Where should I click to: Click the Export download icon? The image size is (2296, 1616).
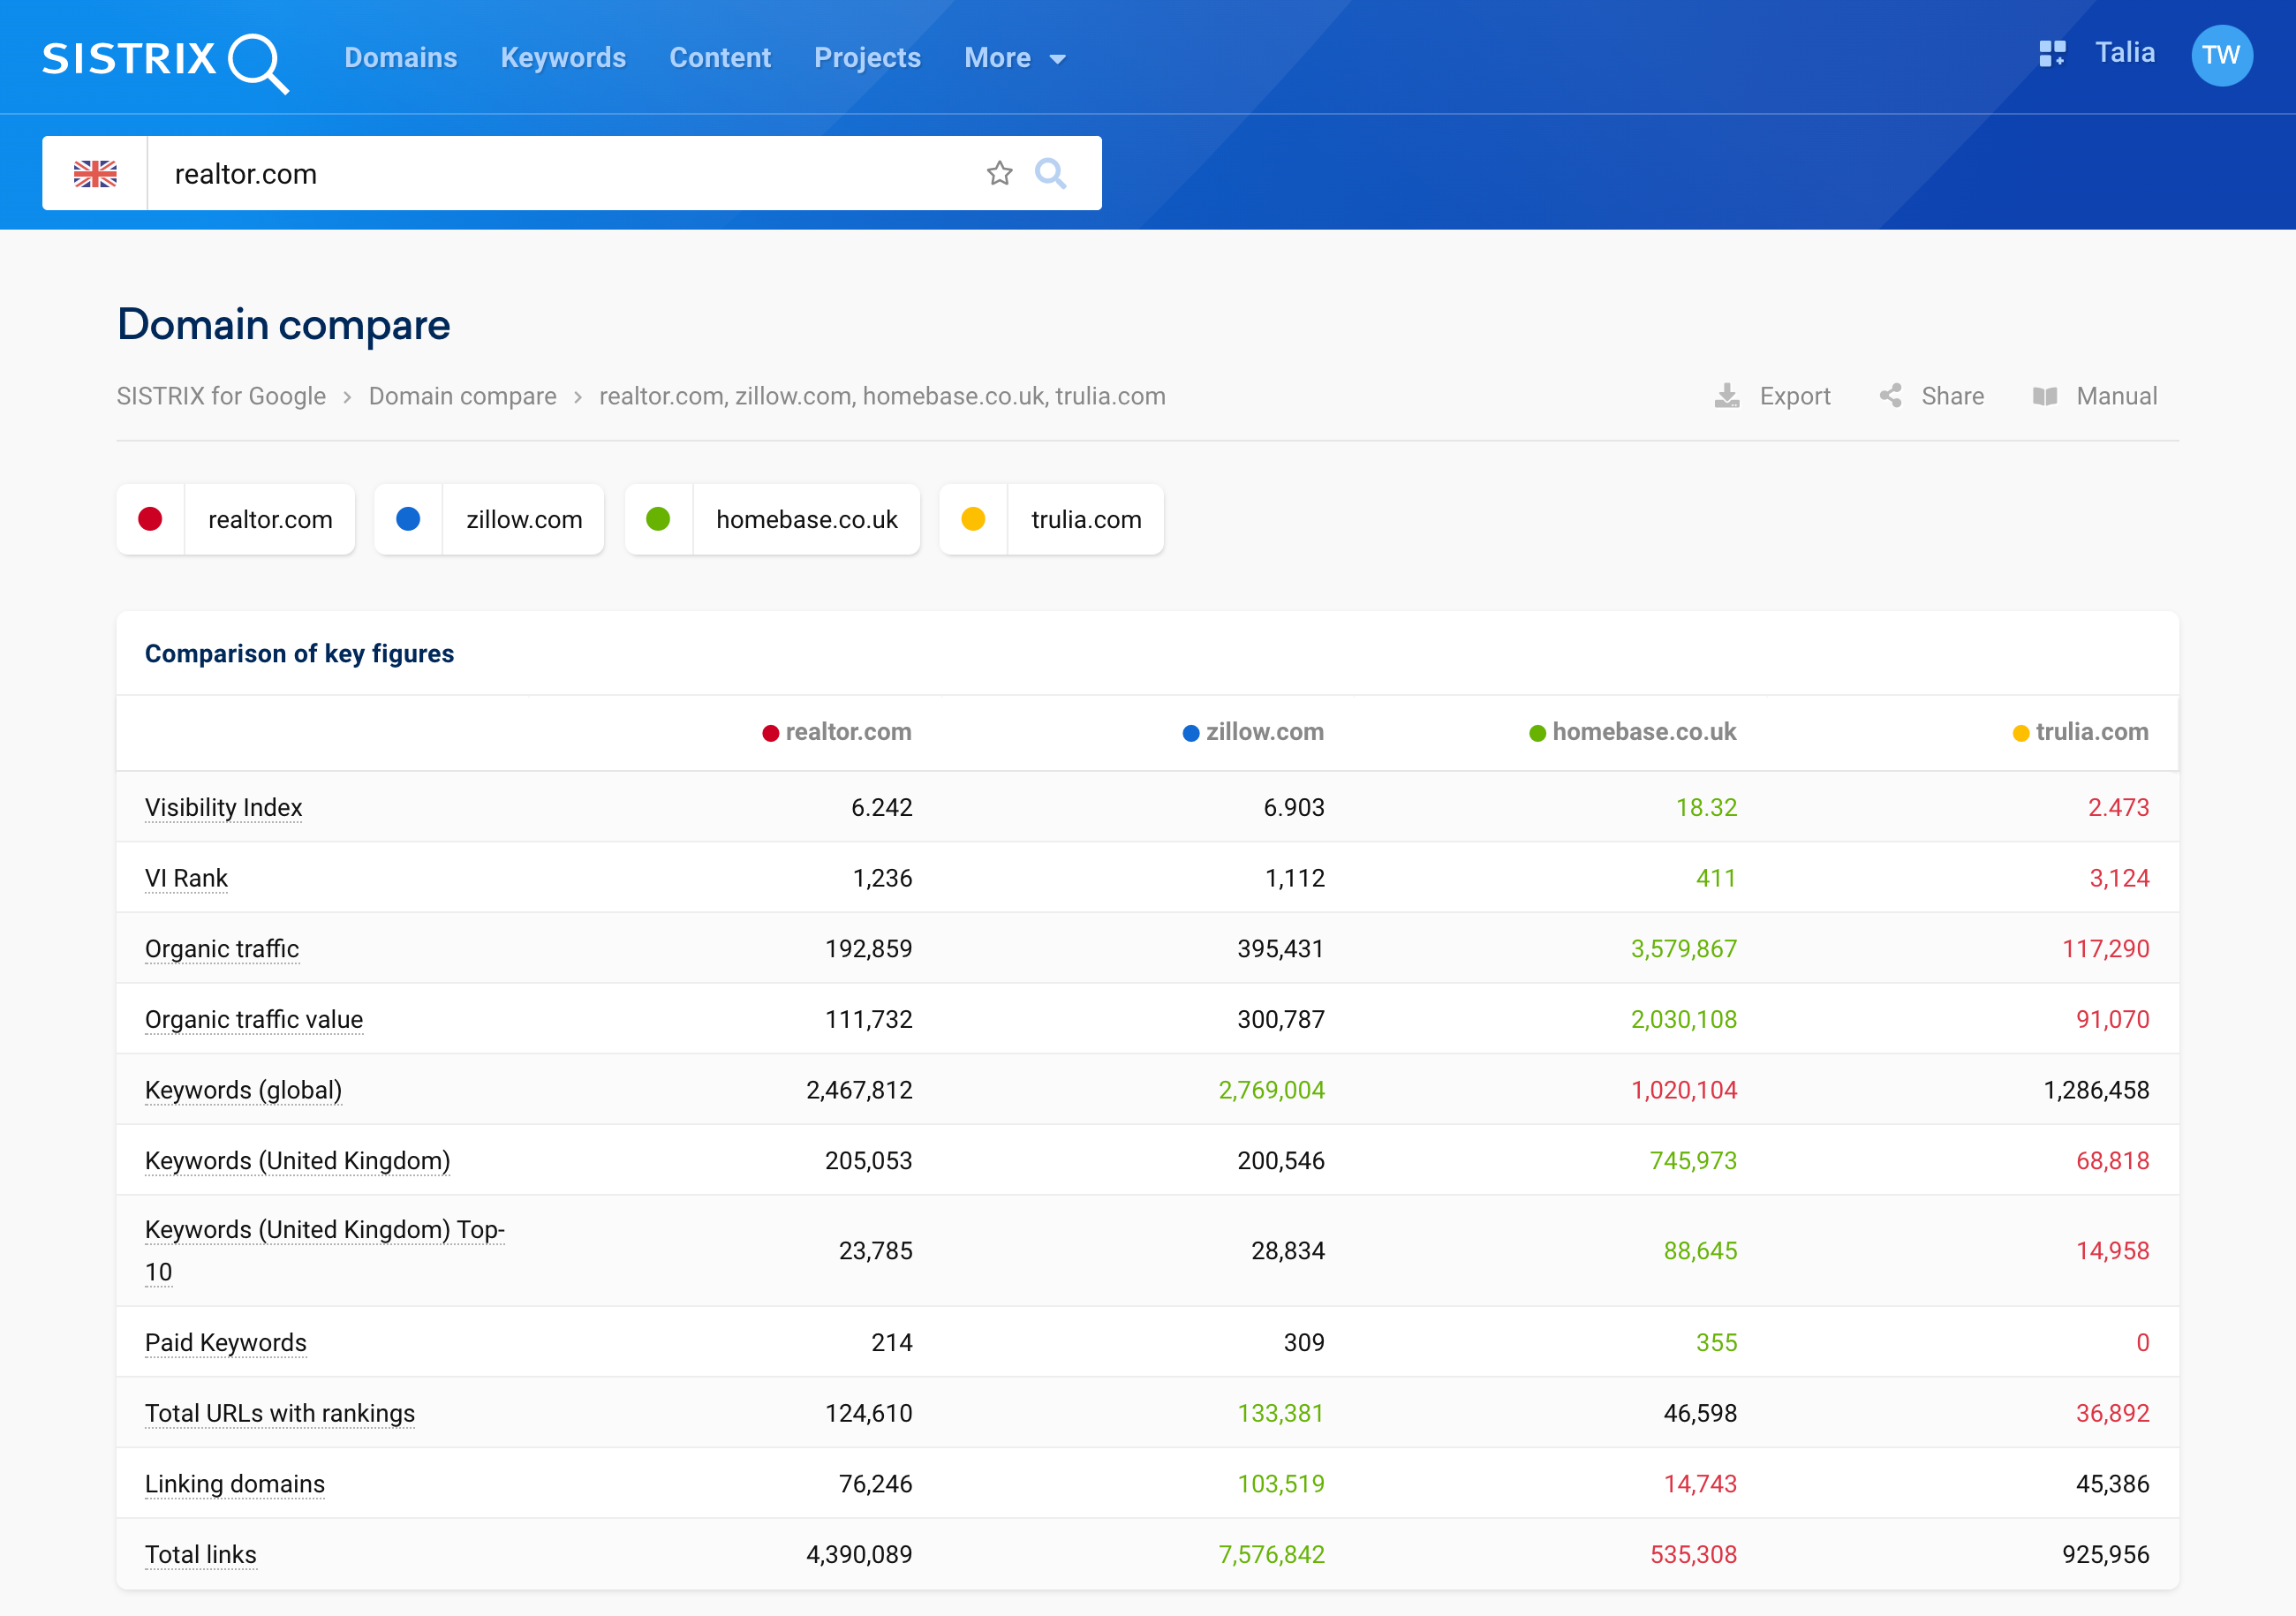(x=1727, y=396)
